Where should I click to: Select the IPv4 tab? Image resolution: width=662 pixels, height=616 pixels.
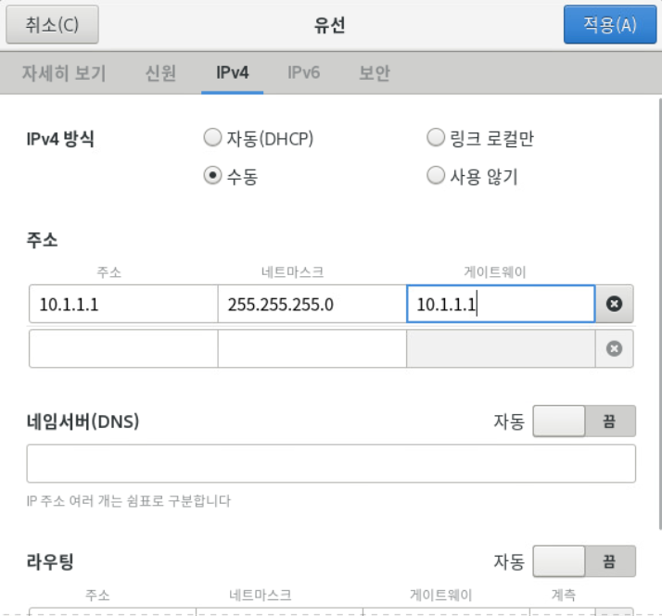point(232,73)
